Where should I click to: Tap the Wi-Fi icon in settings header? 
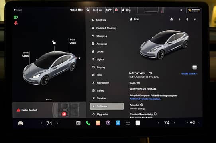pos(195,19)
